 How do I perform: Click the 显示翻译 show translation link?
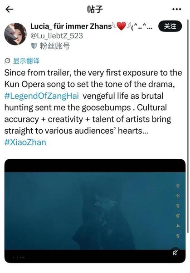tap(26, 61)
